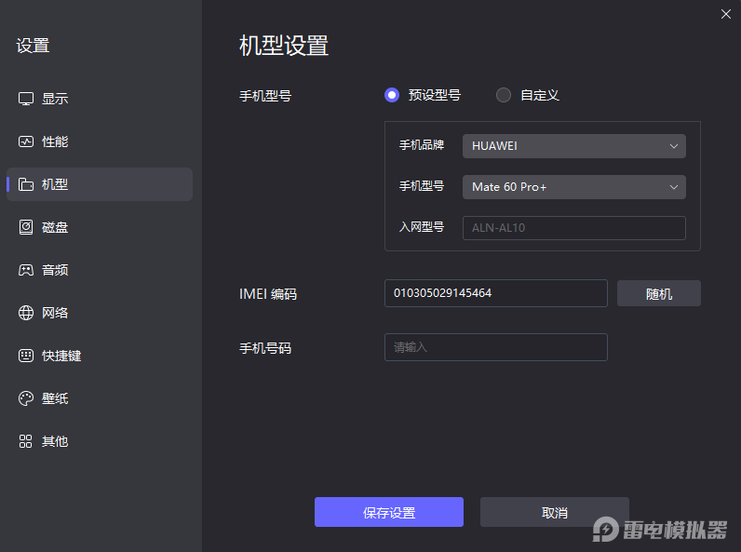
Task: Click the 取消 button
Action: 554,512
